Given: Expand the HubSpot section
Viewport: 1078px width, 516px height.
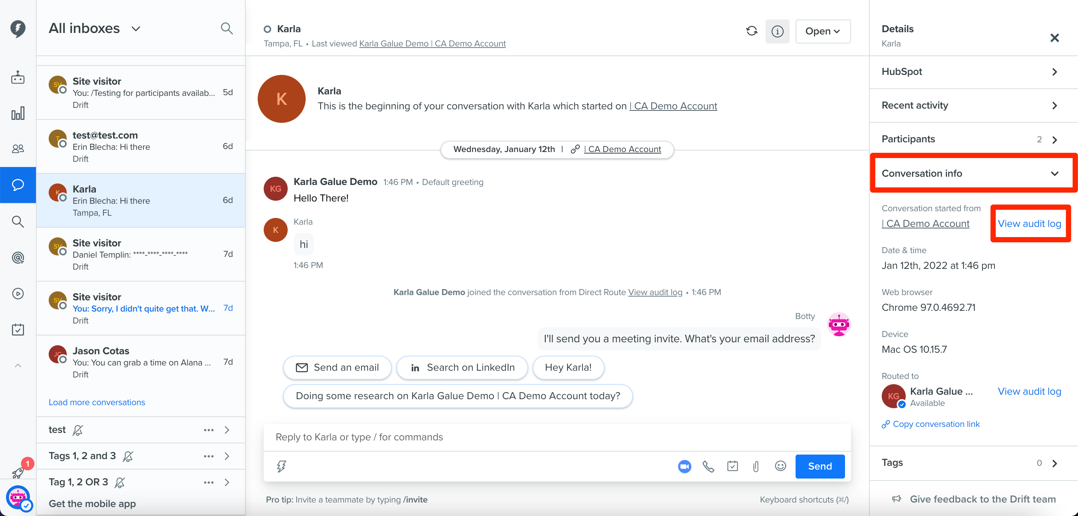Looking at the screenshot, I should click(973, 72).
